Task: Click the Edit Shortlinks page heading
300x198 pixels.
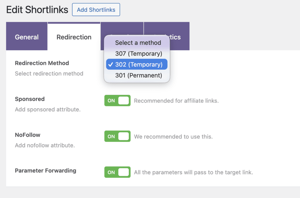Action: (x=37, y=10)
